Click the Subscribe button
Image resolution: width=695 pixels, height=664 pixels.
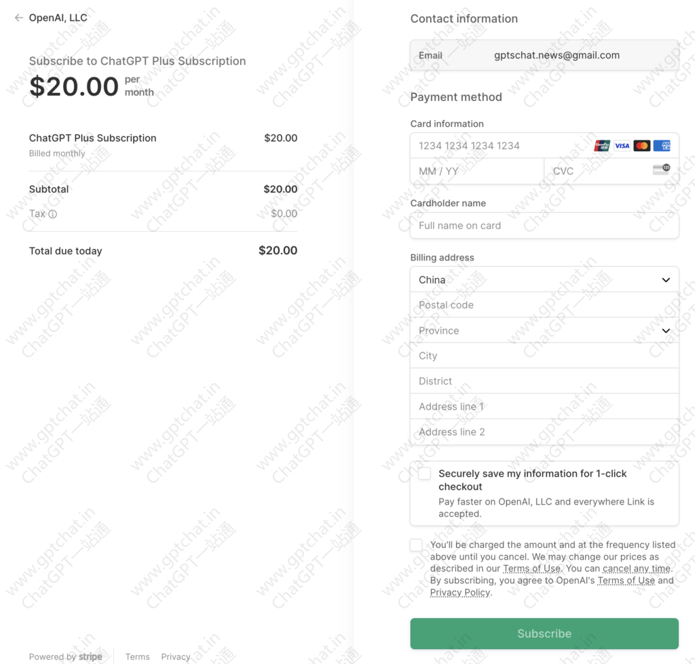pos(544,633)
